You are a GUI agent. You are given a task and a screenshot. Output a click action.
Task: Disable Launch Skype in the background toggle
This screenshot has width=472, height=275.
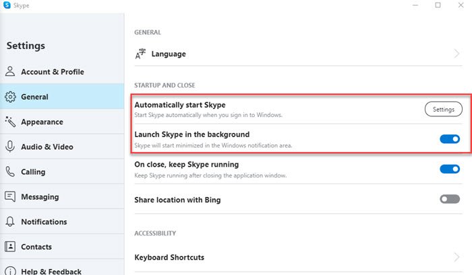(449, 139)
